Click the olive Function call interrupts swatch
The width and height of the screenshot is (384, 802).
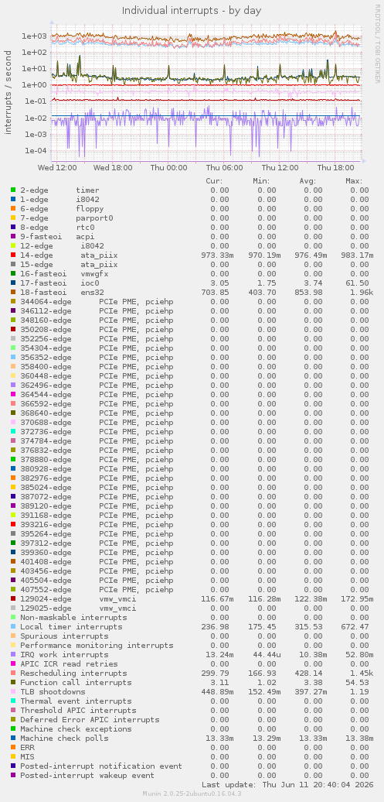coord(13,682)
